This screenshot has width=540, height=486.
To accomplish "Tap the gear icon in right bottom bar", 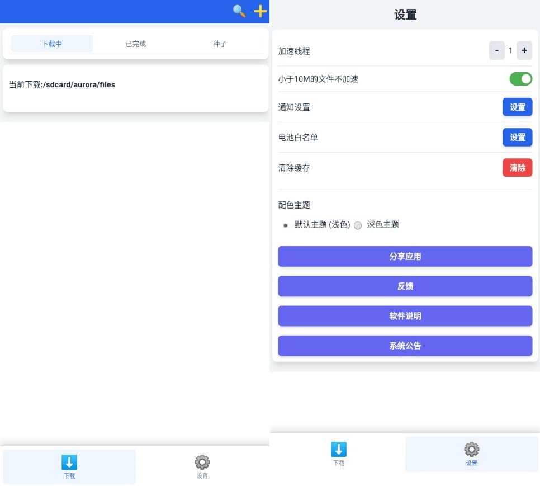I will coord(472,450).
